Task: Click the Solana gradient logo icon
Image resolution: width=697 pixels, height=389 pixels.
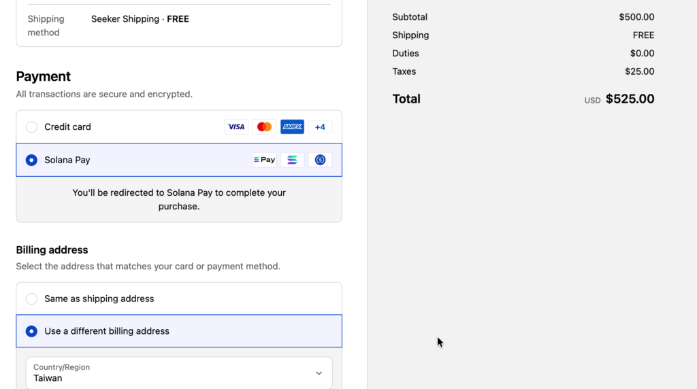Action: [292, 160]
